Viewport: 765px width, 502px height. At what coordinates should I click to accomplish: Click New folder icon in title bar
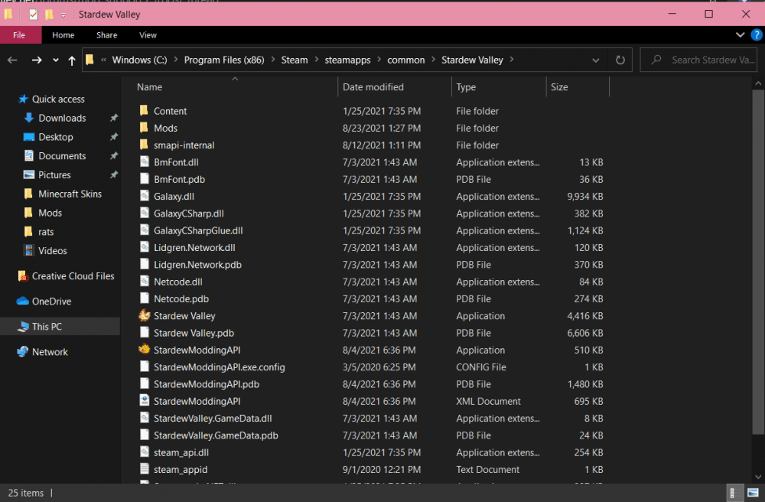click(49, 15)
